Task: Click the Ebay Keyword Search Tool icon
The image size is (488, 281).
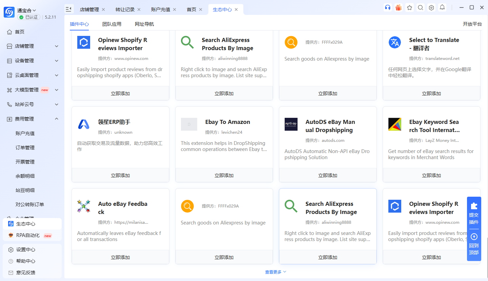Action: [395, 124]
